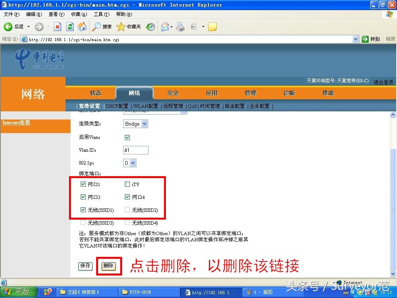Open the WLAN配置 menu item
The image size is (397, 298).
[x=148, y=106]
